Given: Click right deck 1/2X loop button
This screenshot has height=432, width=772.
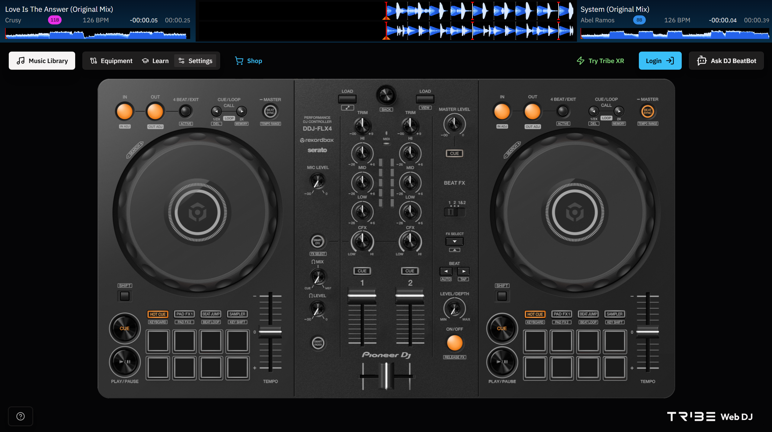Looking at the screenshot, I should (594, 111).
